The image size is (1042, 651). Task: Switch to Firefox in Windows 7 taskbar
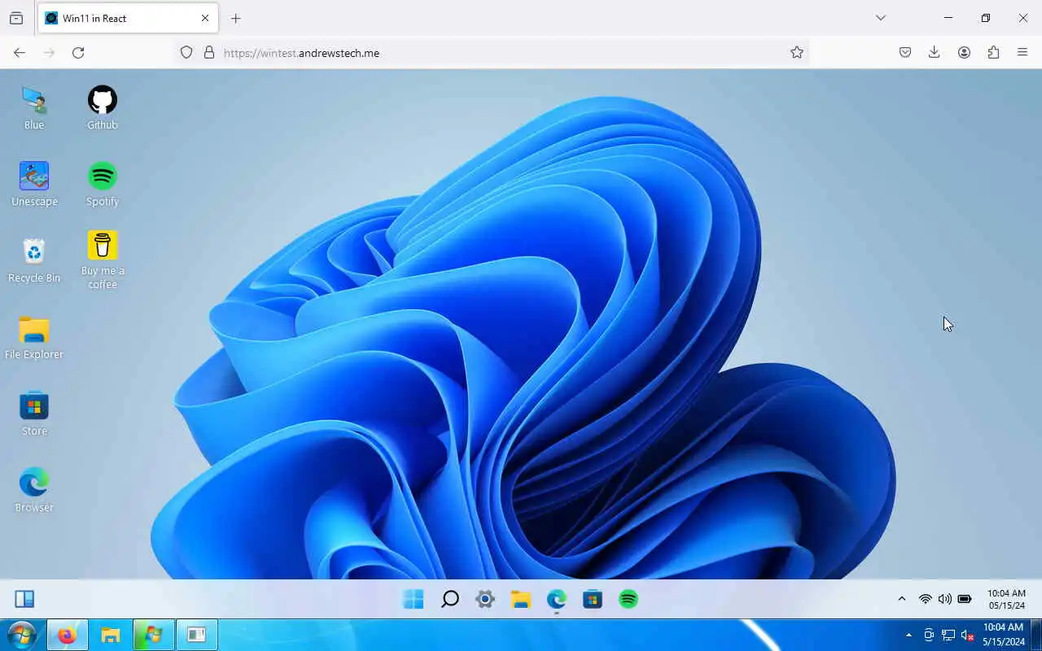pyautogui.click(x=67, y=636)
